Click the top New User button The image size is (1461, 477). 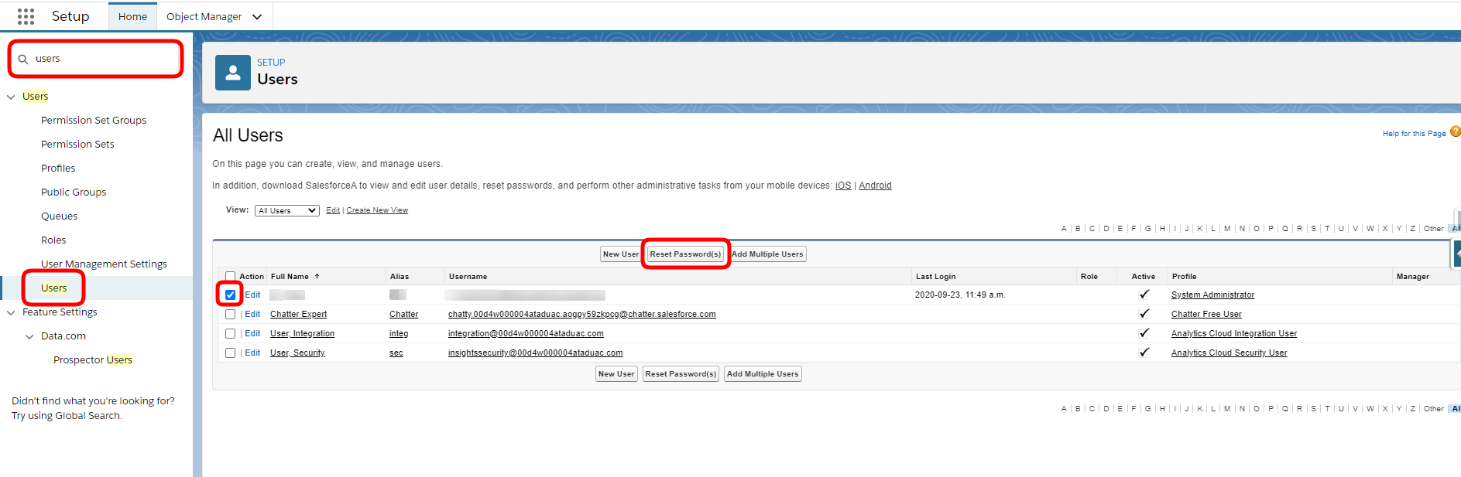tap(620, 254)
